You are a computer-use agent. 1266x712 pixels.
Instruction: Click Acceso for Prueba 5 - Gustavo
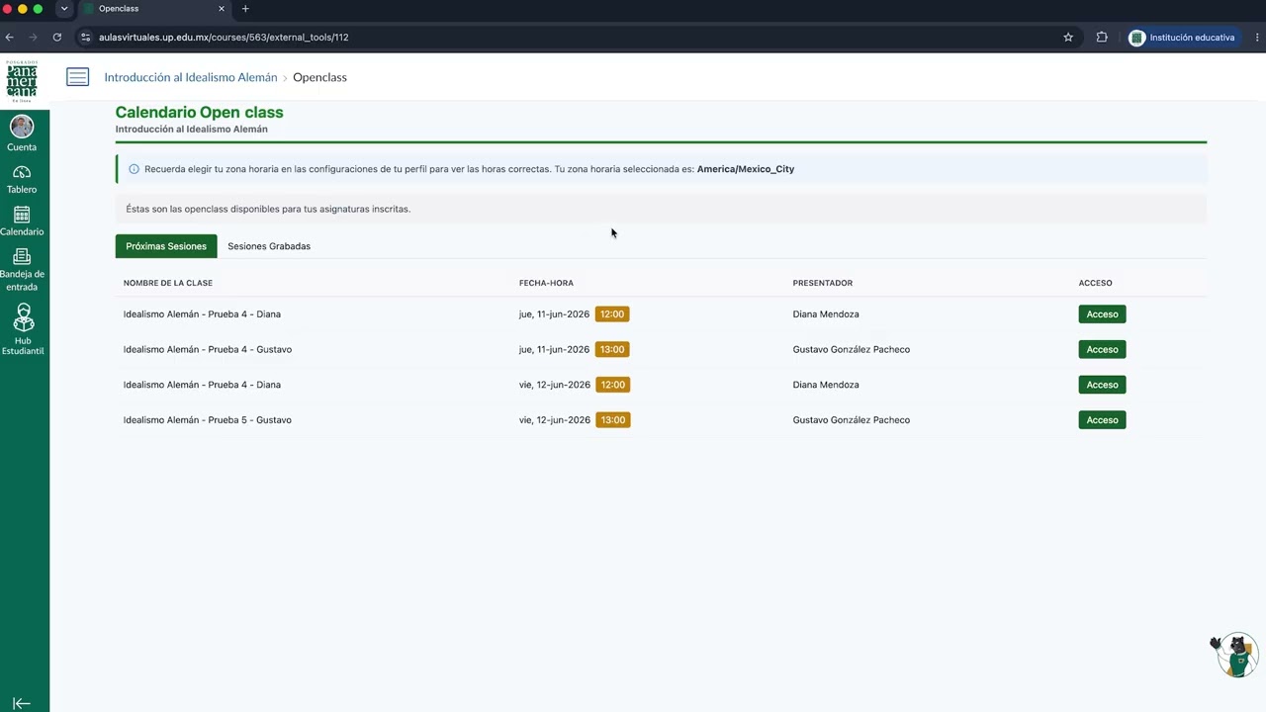point(1102,420)
